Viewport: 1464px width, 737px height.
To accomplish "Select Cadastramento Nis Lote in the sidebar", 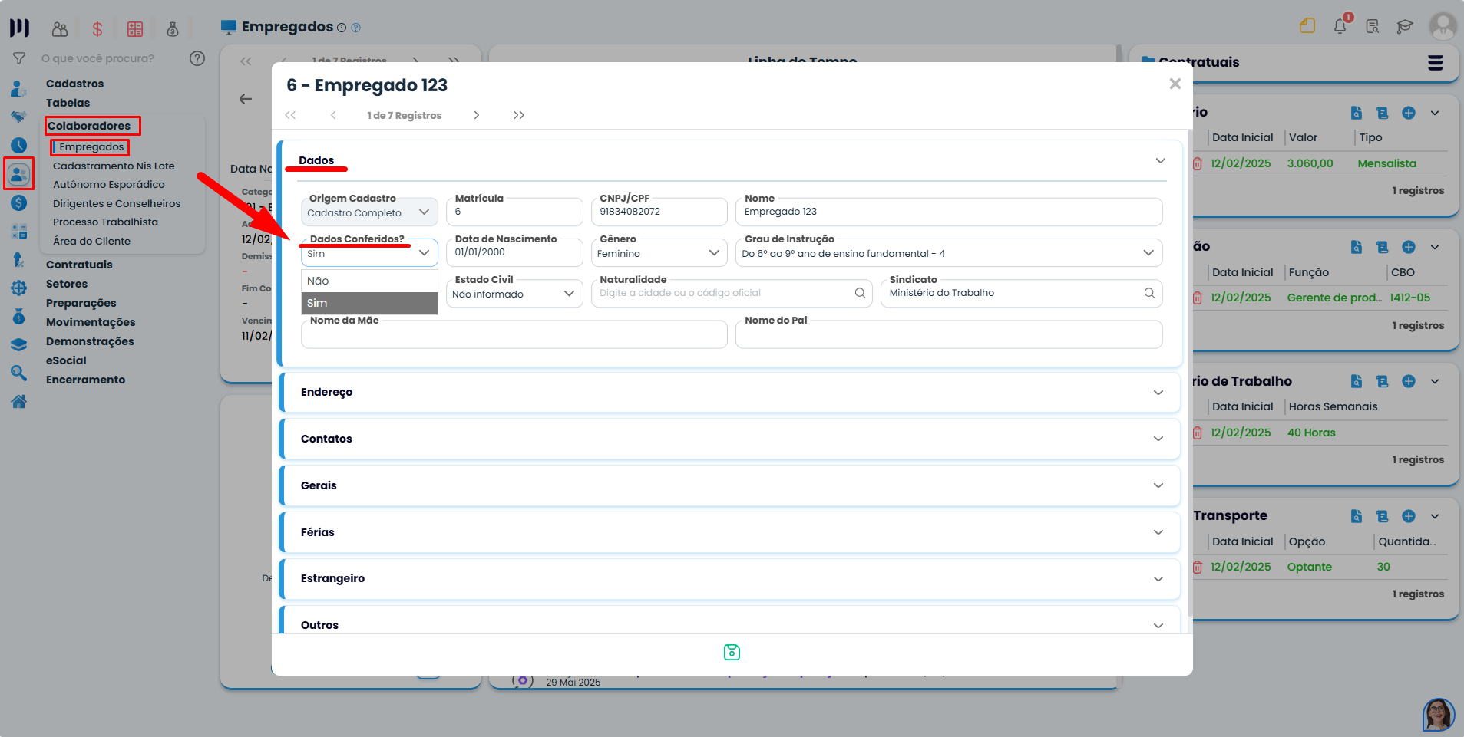I will tap(114, 166).
